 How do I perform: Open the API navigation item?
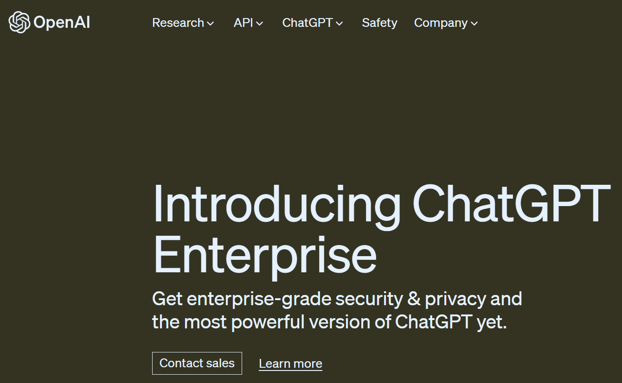point(244,23)
